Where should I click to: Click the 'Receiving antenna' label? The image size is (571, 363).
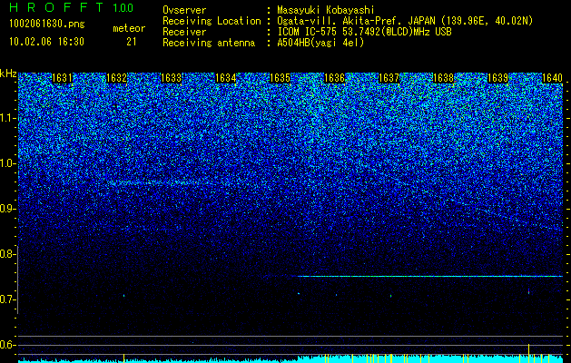pos(209,43)
